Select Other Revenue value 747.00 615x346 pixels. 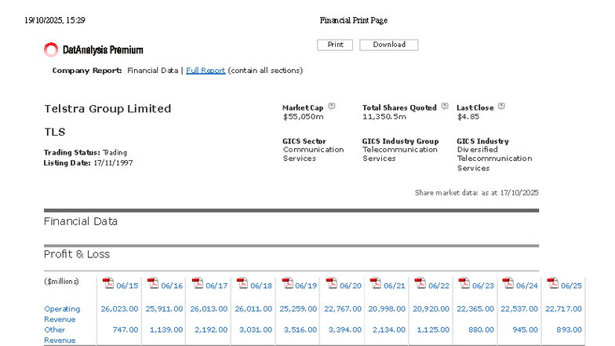coord(126,330)
